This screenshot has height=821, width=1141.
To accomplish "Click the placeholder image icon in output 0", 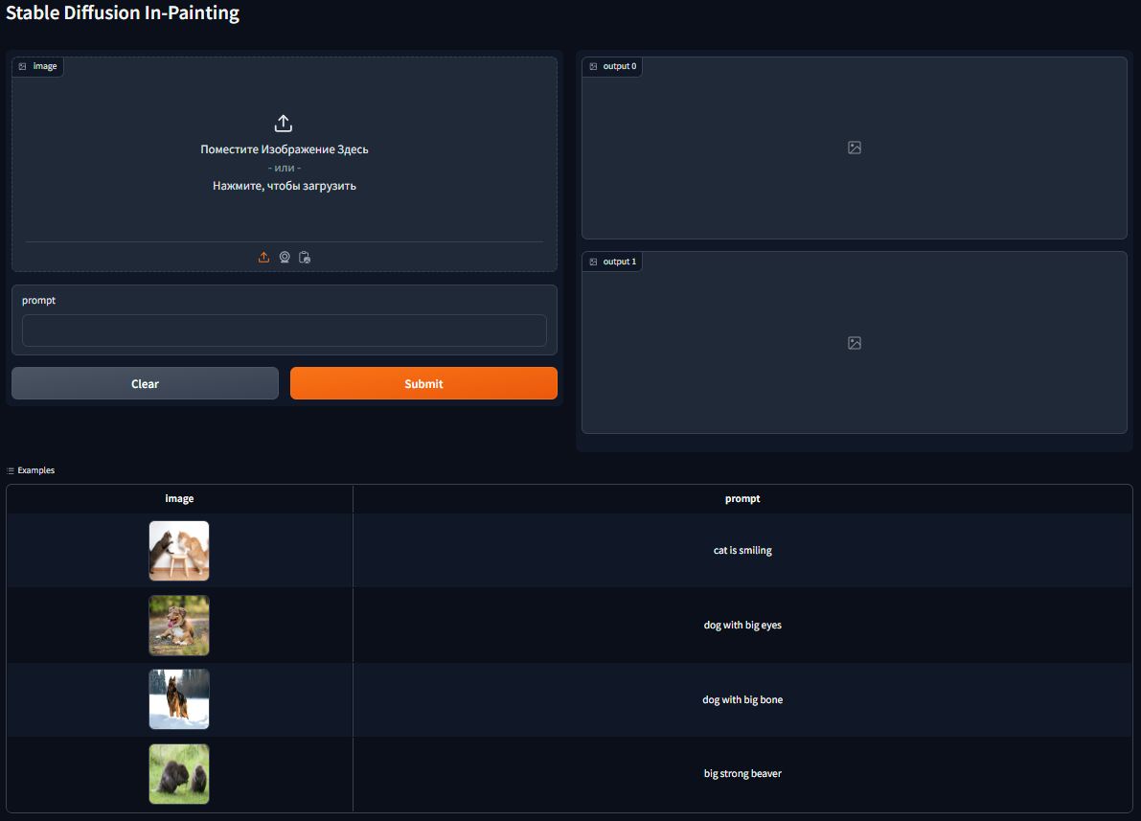I will click(855, 148).
